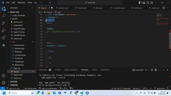Open the Output panel tab

(x=58, y=70)
